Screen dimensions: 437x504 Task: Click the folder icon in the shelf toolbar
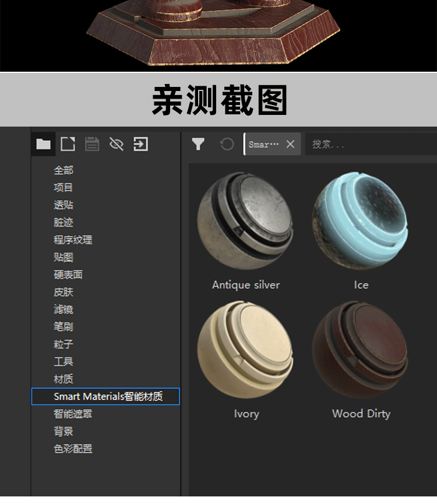coord(44,144)
